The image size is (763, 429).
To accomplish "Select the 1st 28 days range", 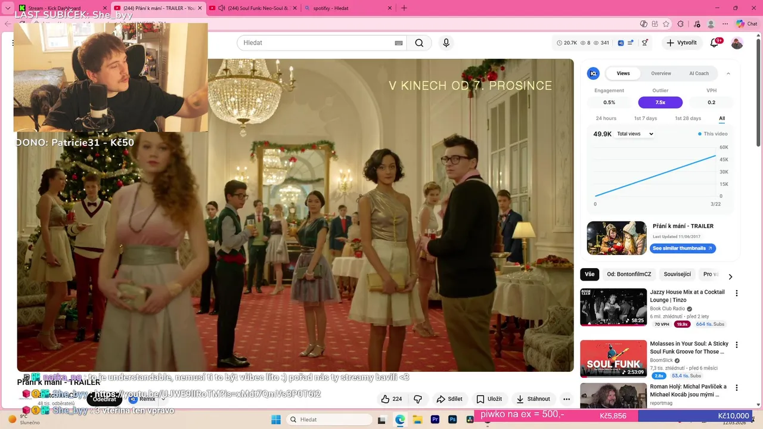I will (x=688, y=119).
